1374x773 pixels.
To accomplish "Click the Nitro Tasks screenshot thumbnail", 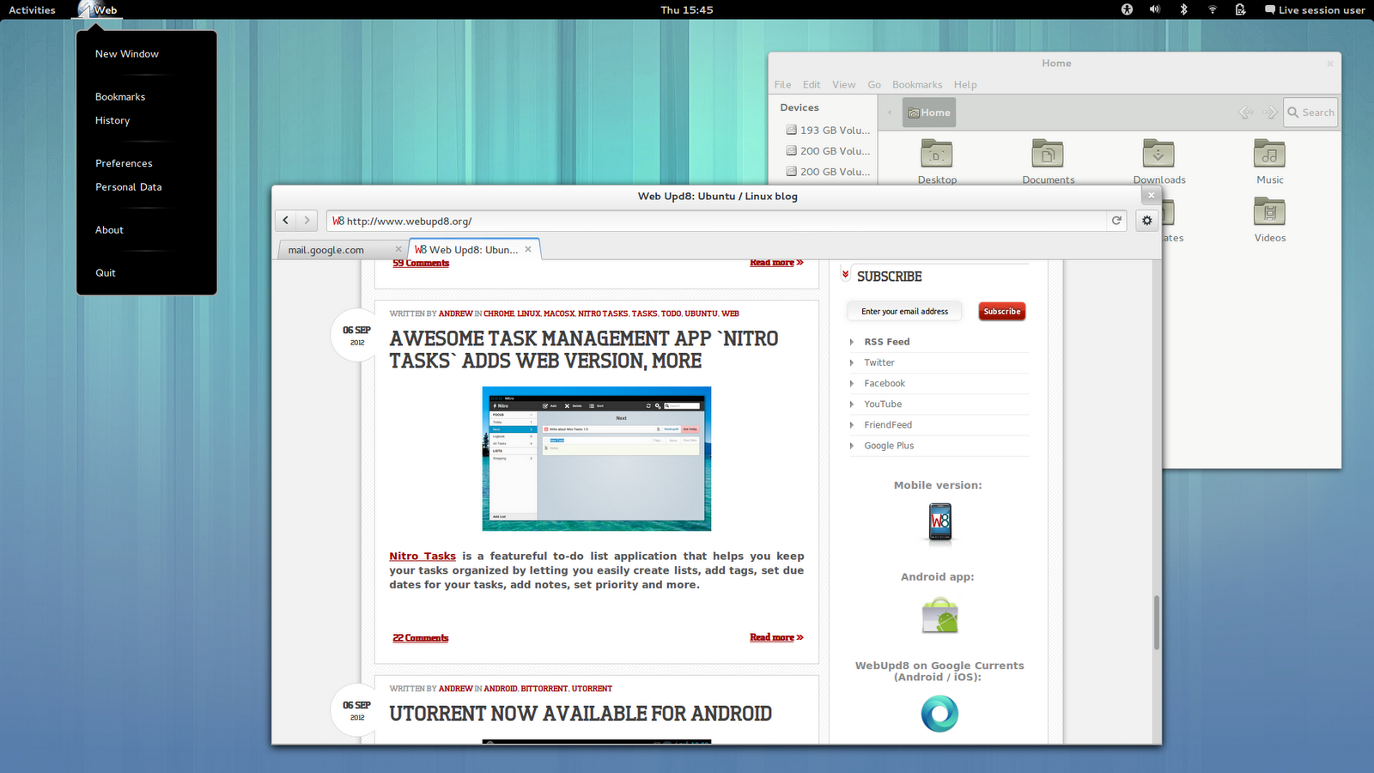I will (597, 459).
